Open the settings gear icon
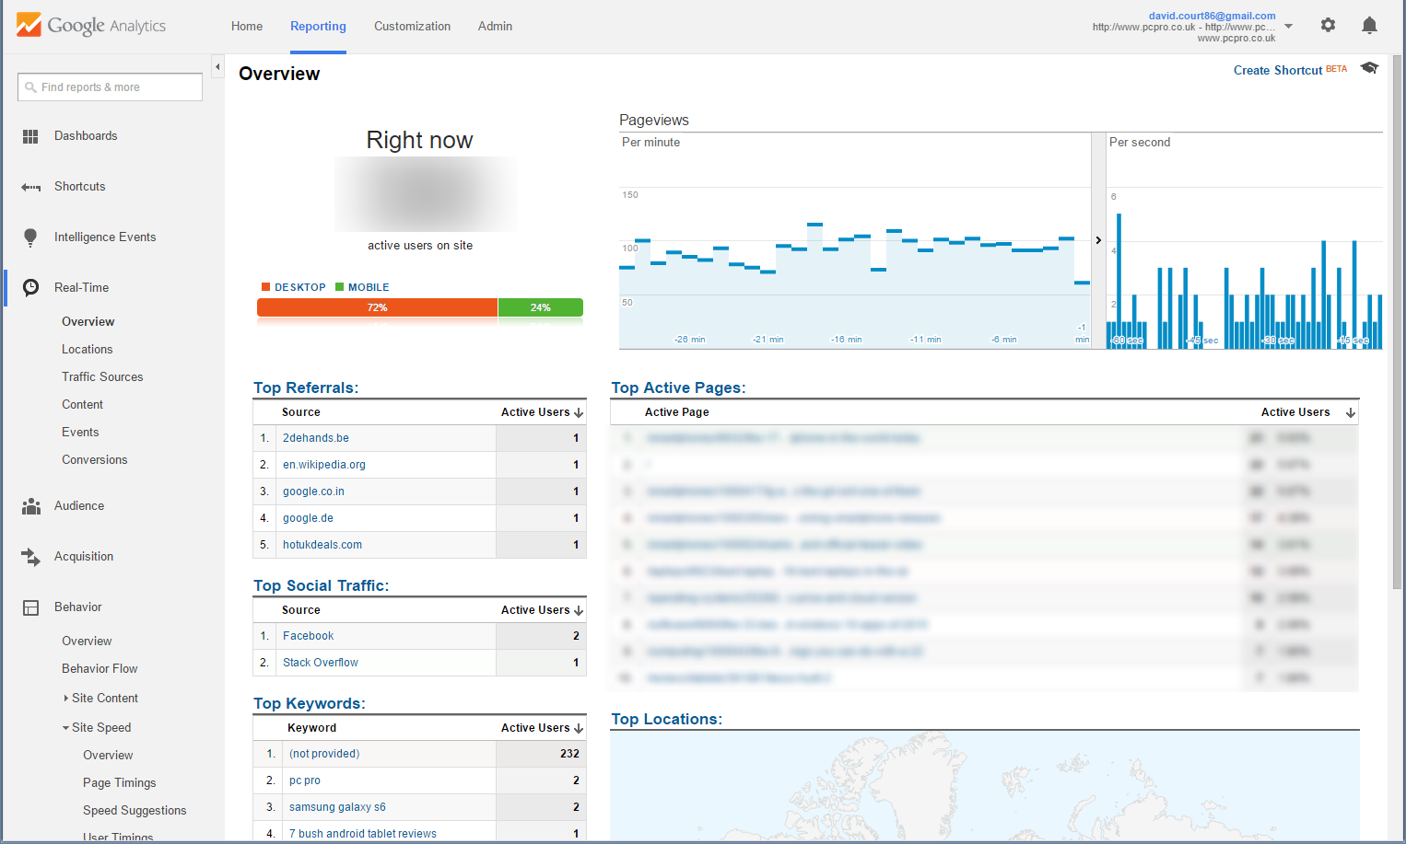1406x844 pixels. pyautogui.click(x=1328, y=25)
